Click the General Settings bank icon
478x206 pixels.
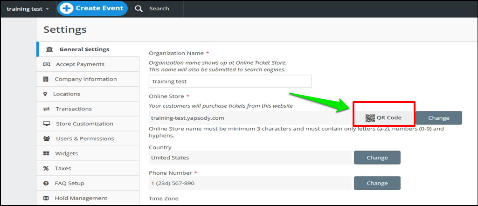click(x=49, y=49)
